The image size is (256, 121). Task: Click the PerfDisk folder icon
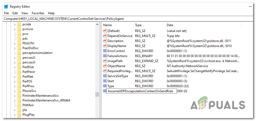[19, 67]
